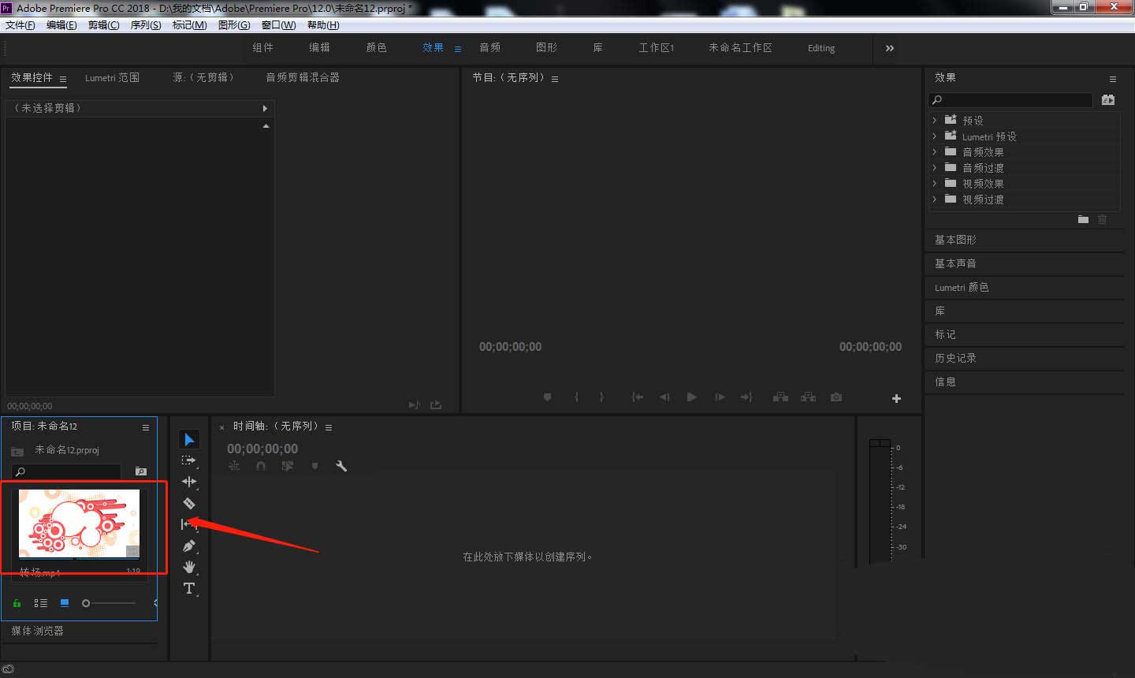Click the Effects panel search field

[1011, 100]
